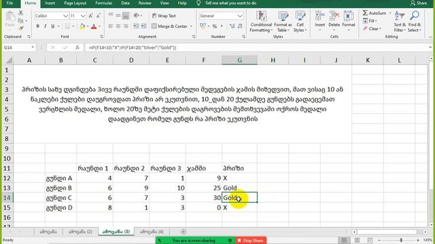The width and height of the screenshot is (435, 244).
Task: Center text horizontally
Action: point(118,26)
